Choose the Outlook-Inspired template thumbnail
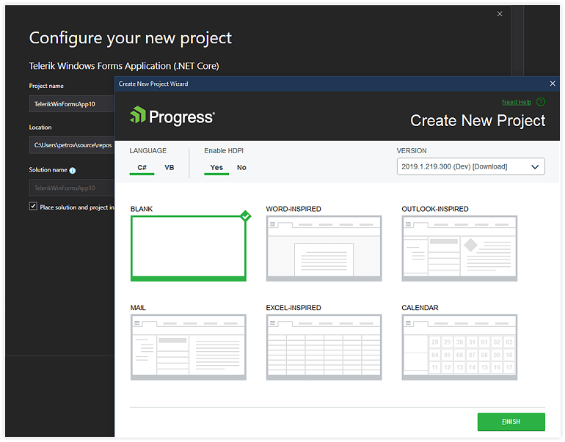 pos(459,248)
